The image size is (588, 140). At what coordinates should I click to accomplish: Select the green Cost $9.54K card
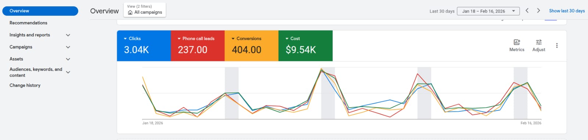(305, 46)
